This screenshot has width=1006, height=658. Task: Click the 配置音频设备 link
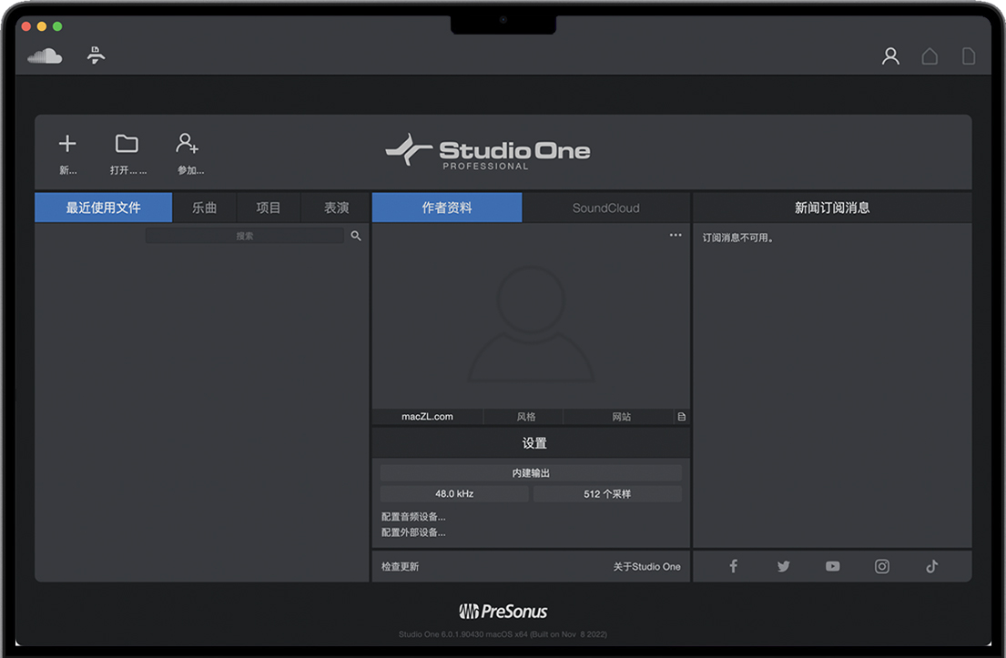[413, 517]
